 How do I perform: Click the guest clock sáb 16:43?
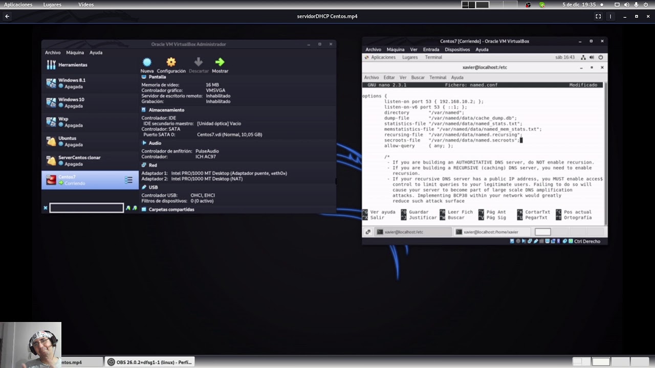point(565,57)
